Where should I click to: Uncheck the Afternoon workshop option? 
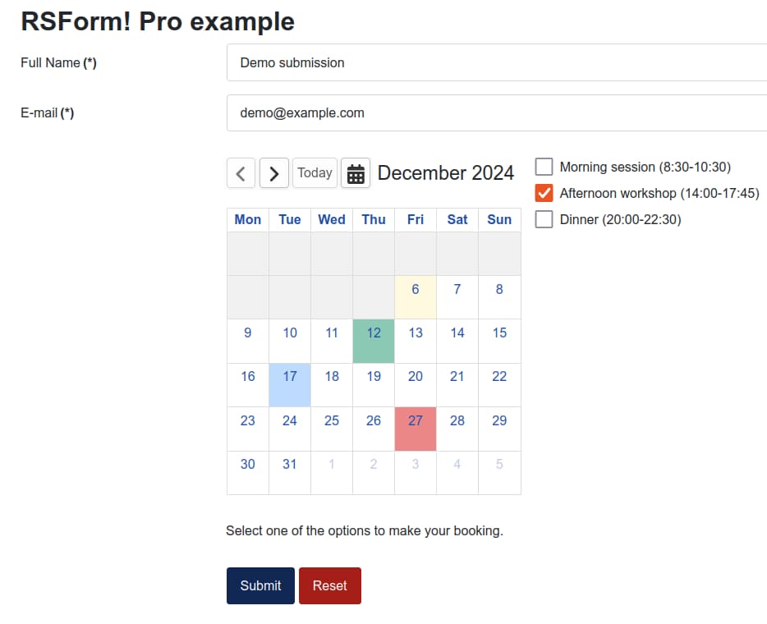click(544, 194)
